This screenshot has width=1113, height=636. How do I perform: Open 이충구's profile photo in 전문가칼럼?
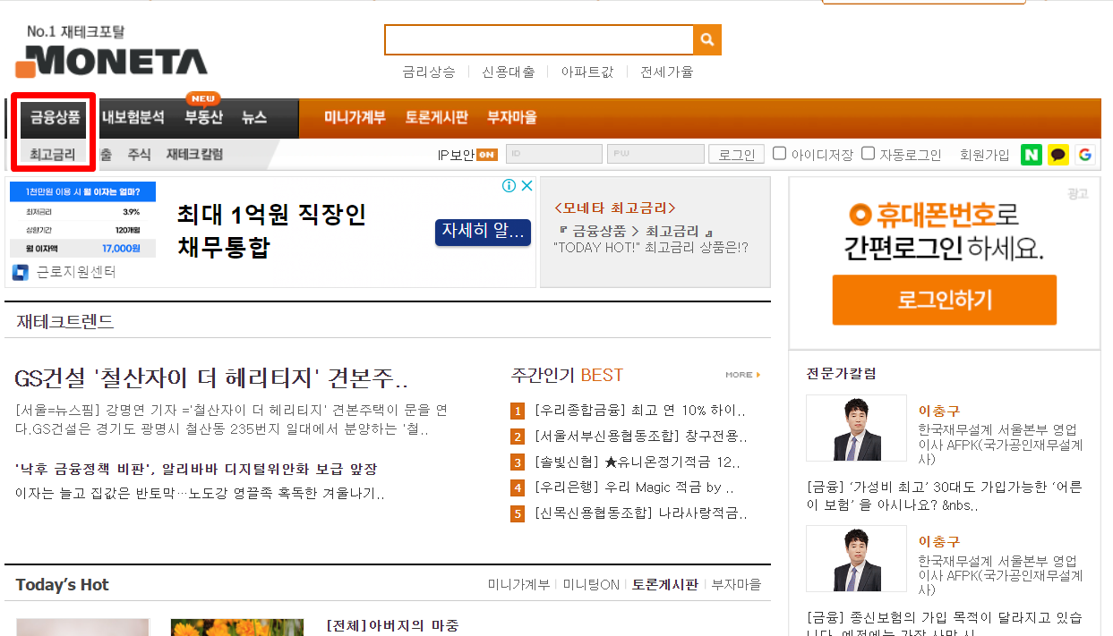click(855, 428)
